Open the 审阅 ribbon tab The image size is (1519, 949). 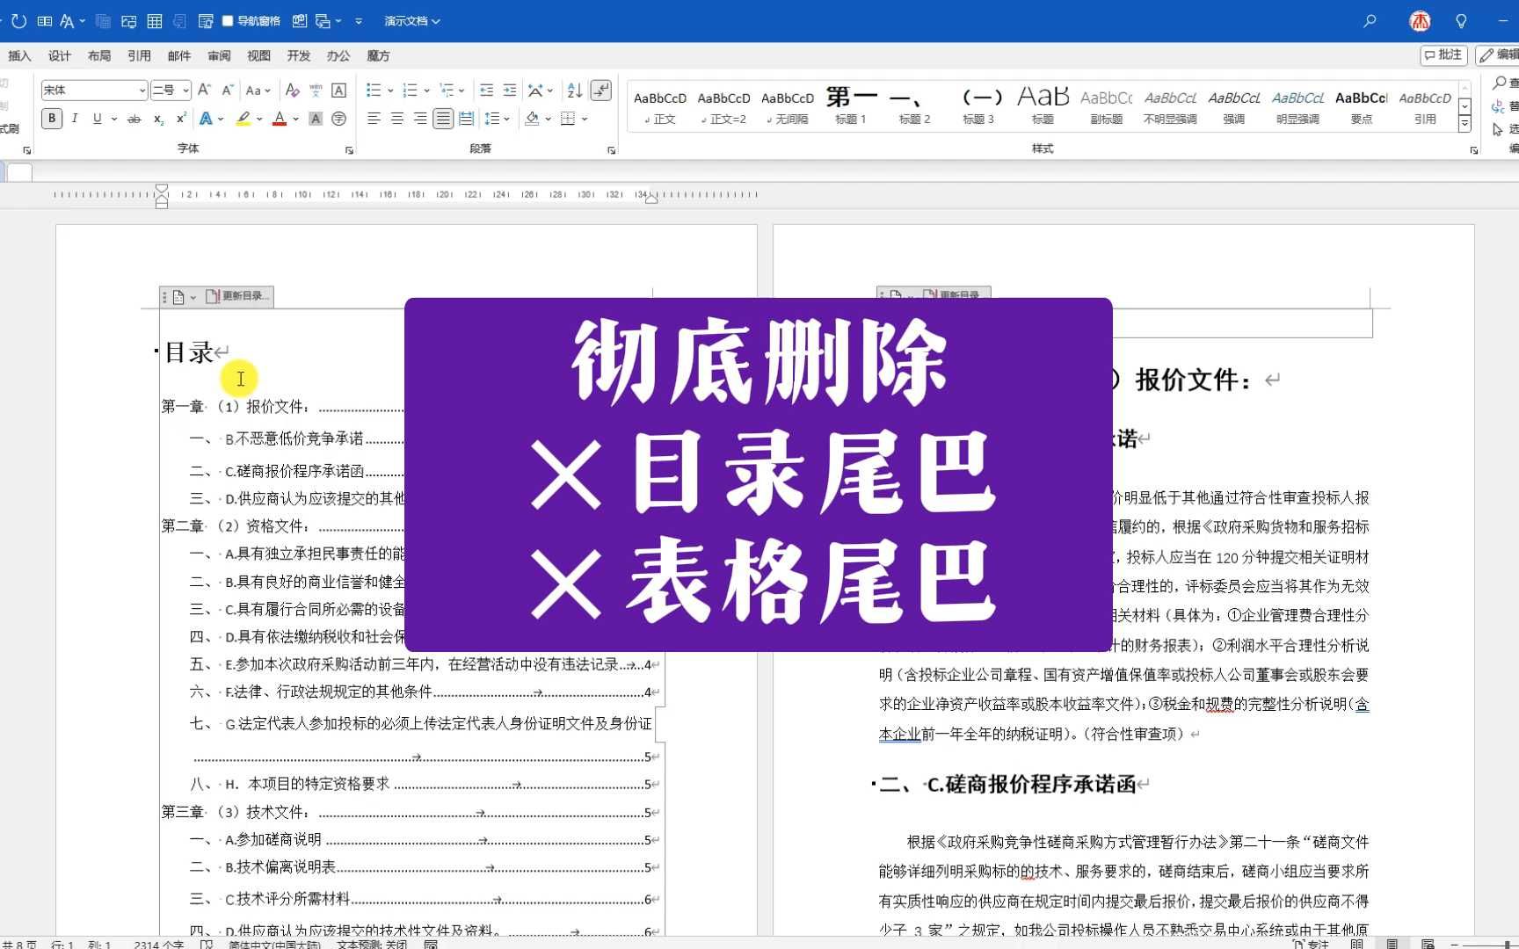pyautogui.click(x=219, y=55)
